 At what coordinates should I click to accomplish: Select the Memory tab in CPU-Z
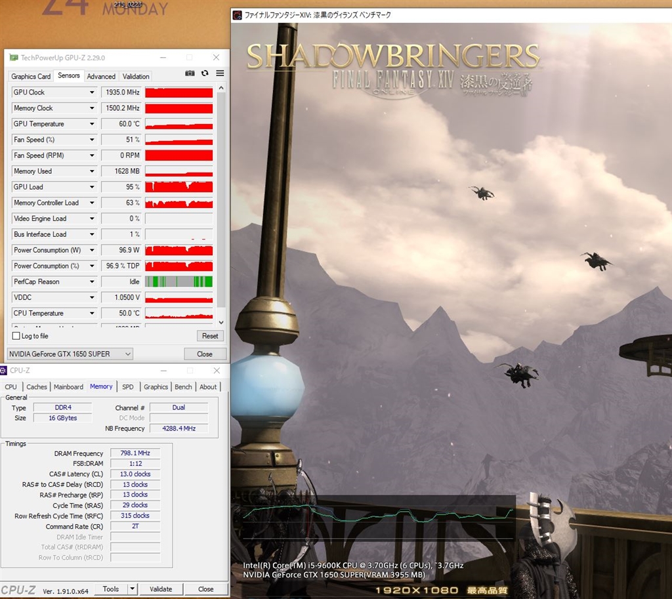101,386
